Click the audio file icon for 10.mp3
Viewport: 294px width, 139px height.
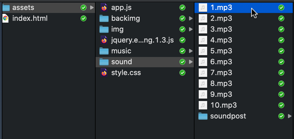pos(203,105)
